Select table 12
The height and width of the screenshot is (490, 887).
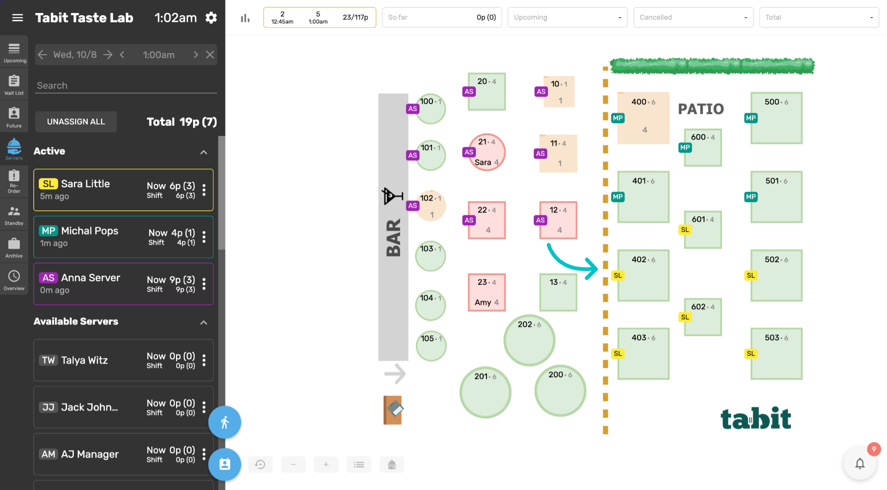pos(559,220)
